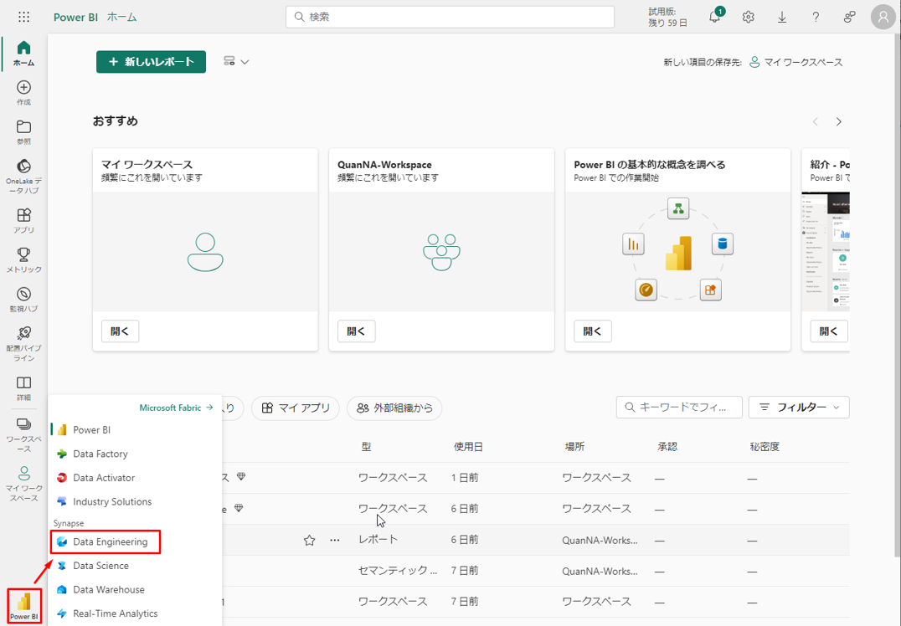The width and height of the screenshot is (901, 626).
Task: Sort by 型 column header
Action: [367, 446]
